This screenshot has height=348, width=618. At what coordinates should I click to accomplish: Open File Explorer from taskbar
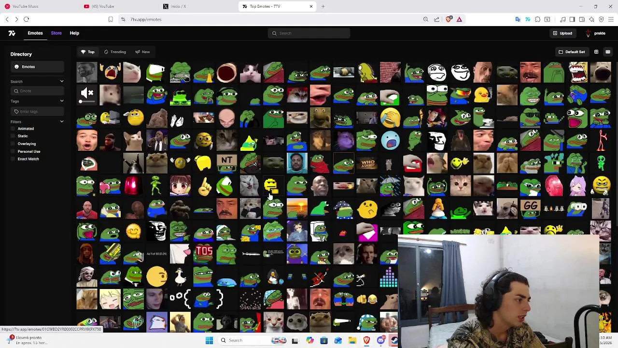pos(352,340)
